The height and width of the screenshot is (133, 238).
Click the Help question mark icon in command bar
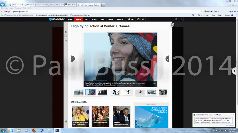tap(232, 15)
